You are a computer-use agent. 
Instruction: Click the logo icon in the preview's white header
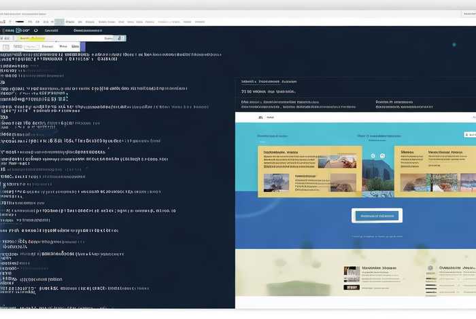(x=260, y=117)
